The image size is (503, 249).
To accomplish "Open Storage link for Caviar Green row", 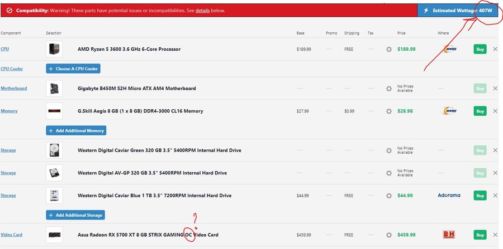I will click(x=8, y=150).
